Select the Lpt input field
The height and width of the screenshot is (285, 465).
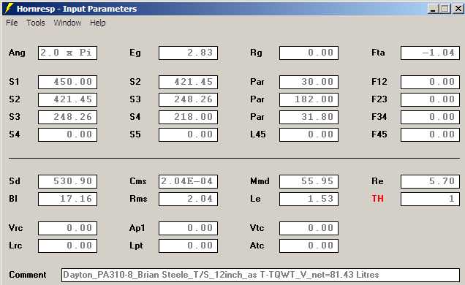click(189, 246)
